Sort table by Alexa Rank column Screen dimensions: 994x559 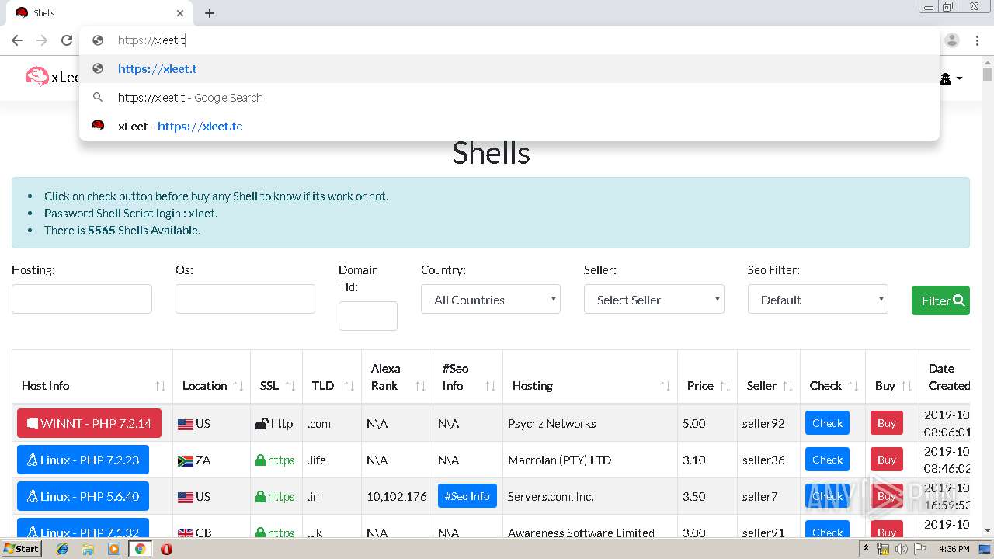coord(397,377)
